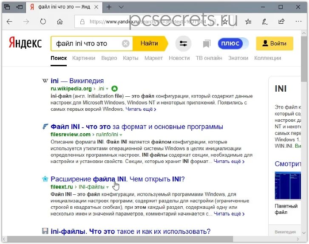Go back to previous page

[9, 22]
